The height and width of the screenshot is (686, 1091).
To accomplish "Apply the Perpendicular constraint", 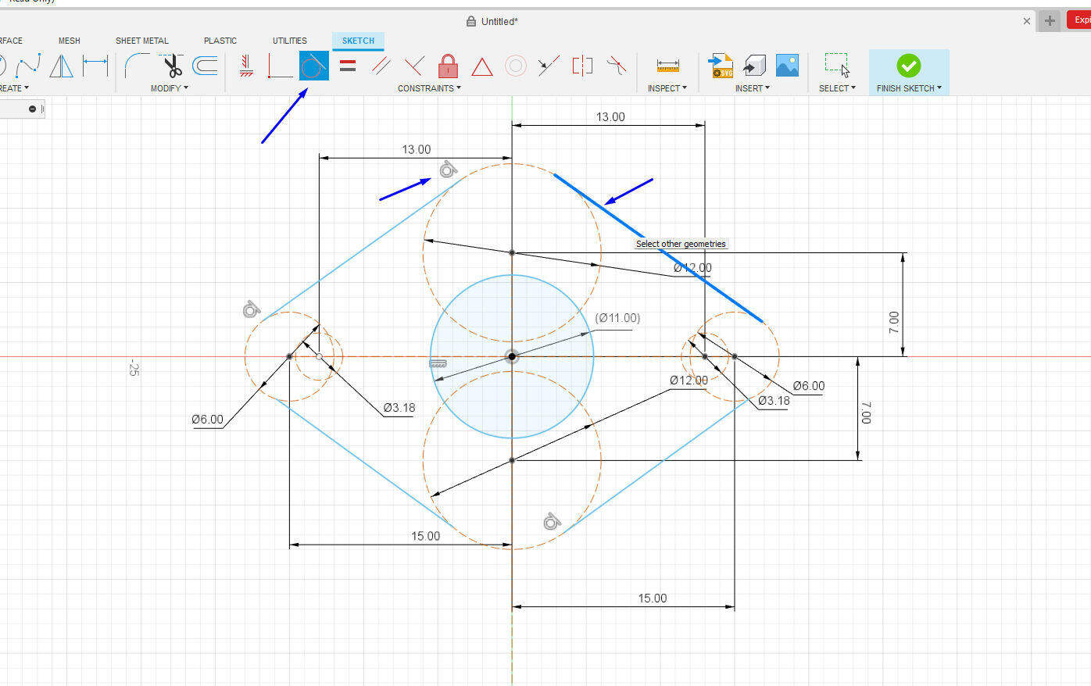I will pyautogui.click(x=414, y=66).
